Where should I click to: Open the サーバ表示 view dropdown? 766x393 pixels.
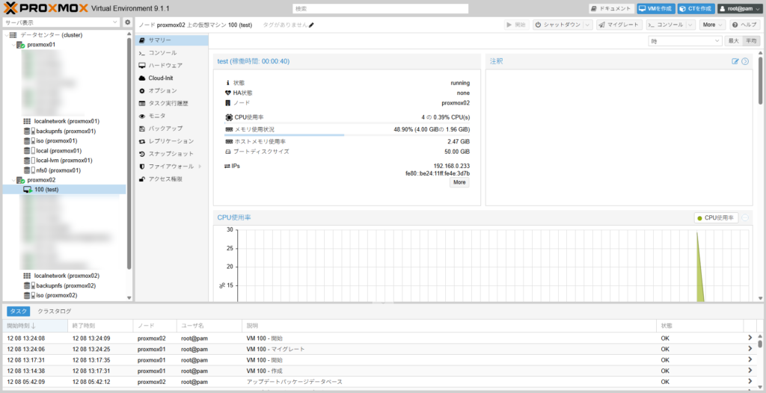(x=60, y=22)
